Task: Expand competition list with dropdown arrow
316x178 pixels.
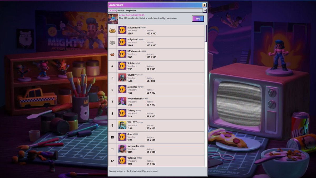Action: (205, 11)
